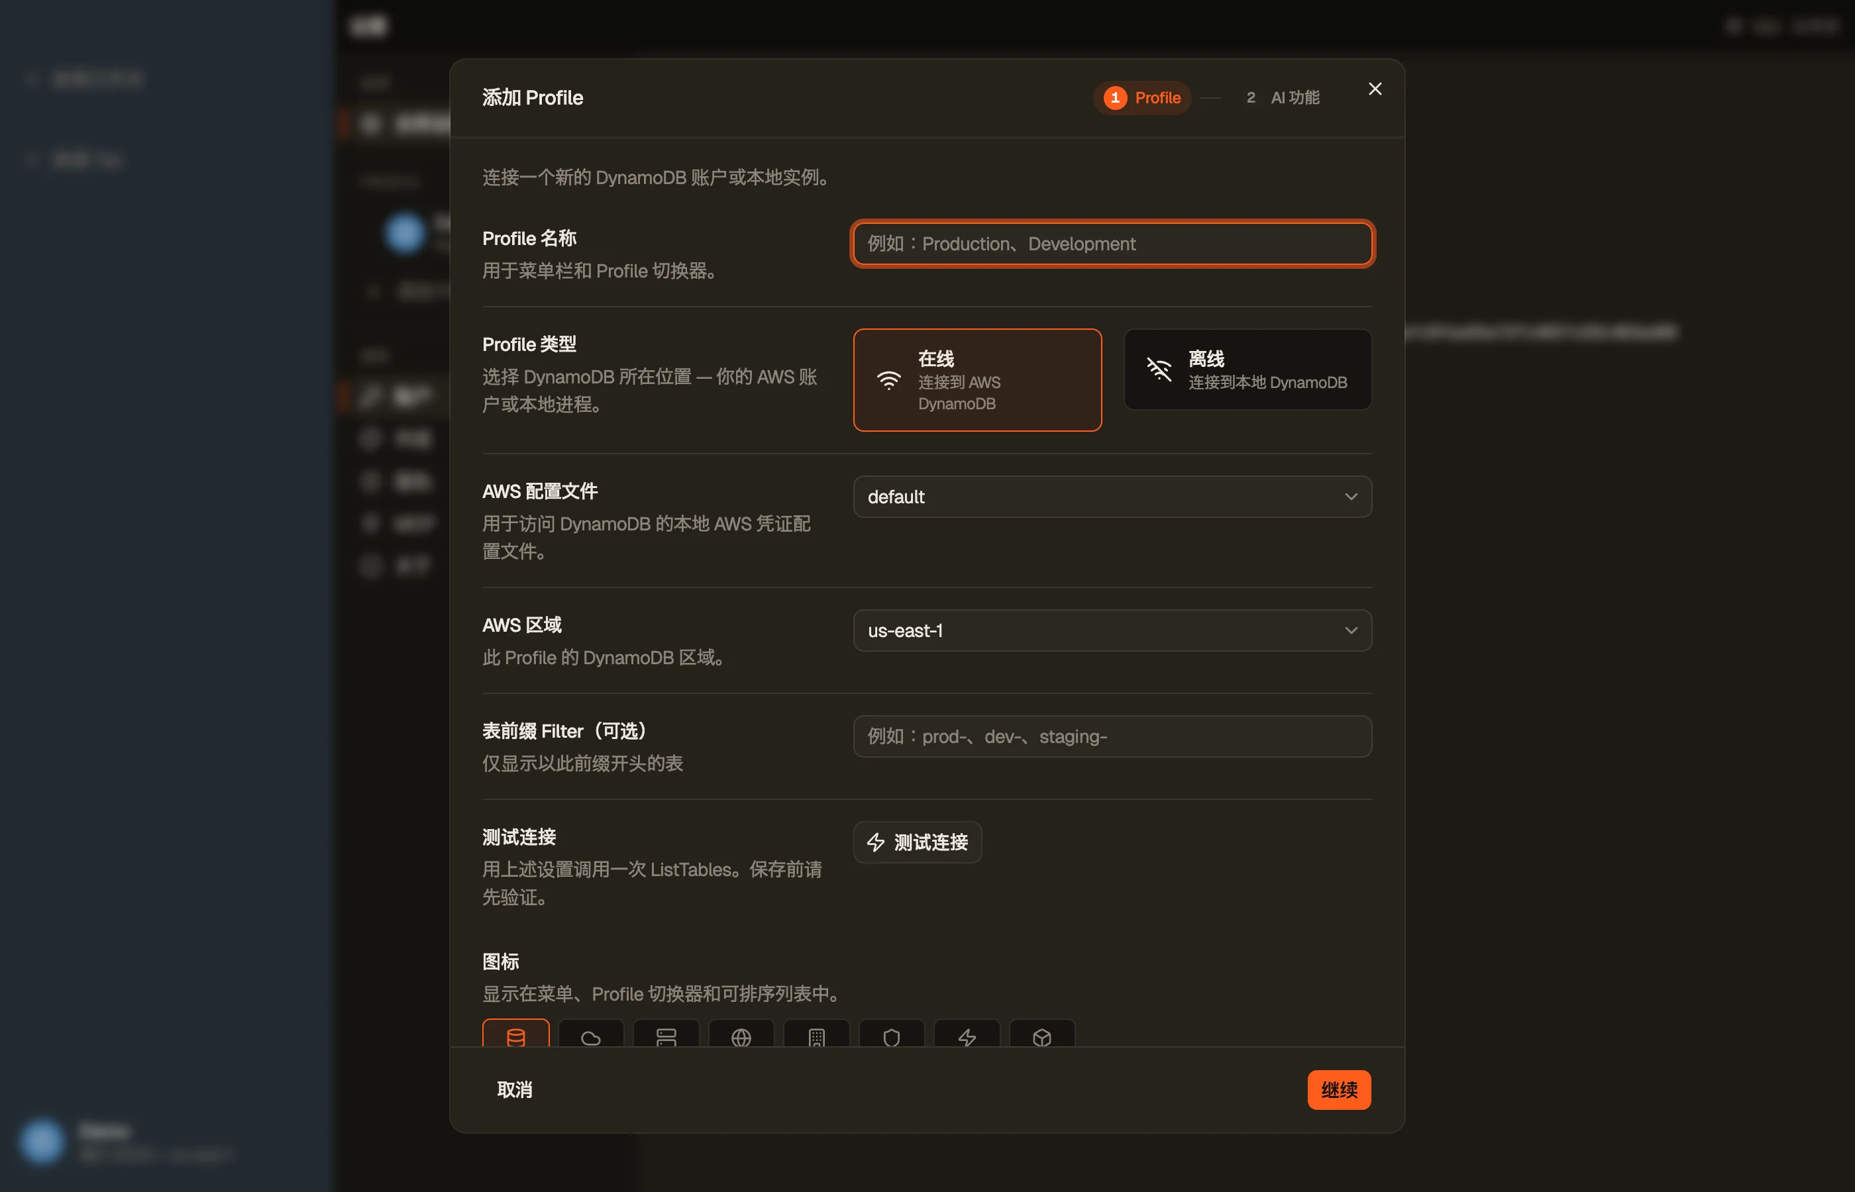Open the AWS 配置文件 default dropdown
The width and height of the screenshot is (1855, 1192).
tap(1112, 497)
